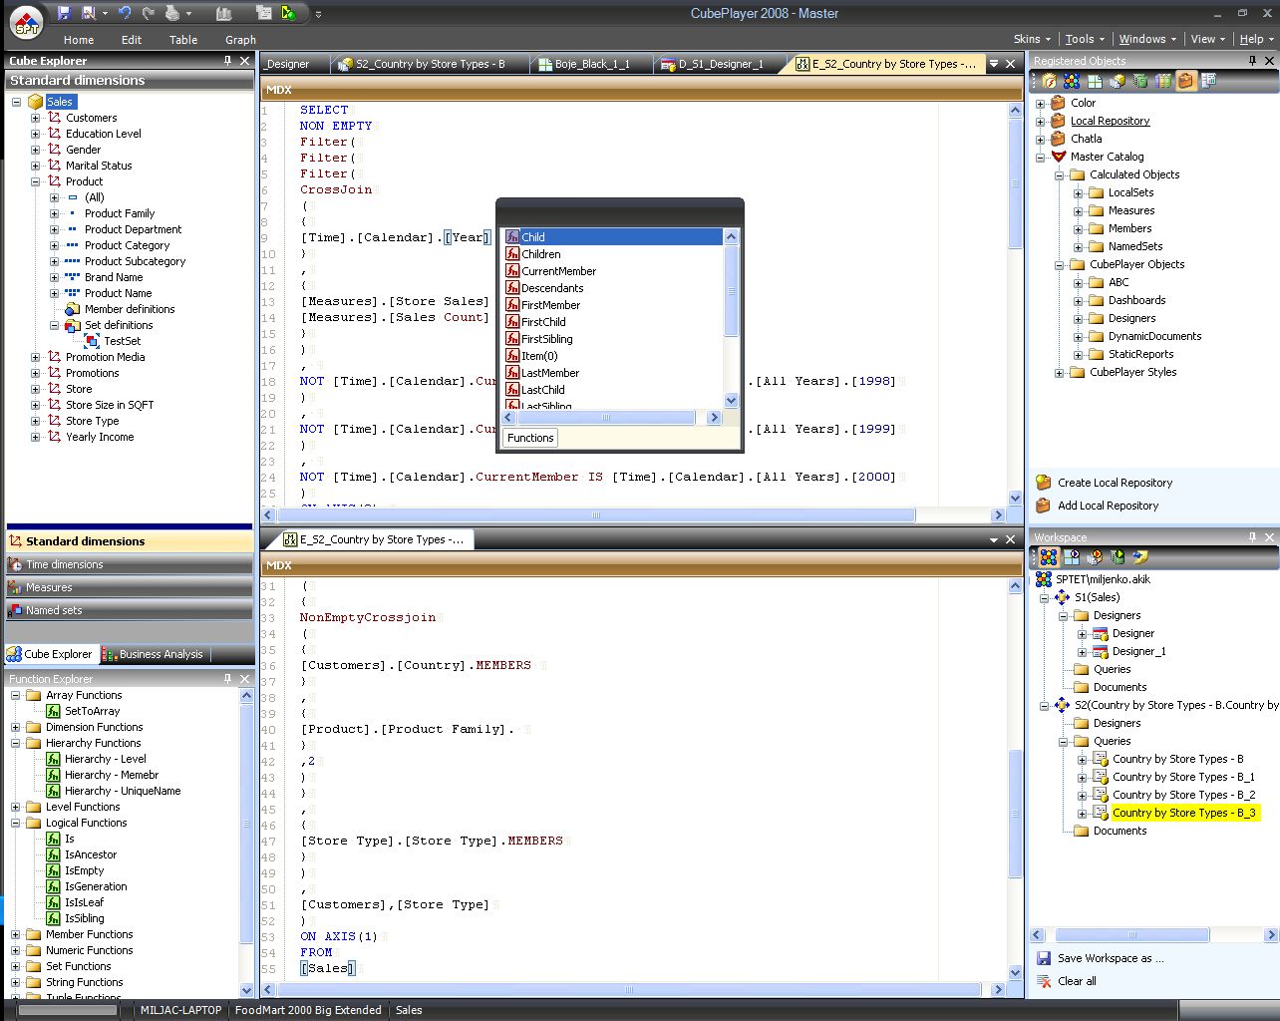Pin the Cube Explorer panel
Screen dimensions: 1280x1021
tap(228, 61)
